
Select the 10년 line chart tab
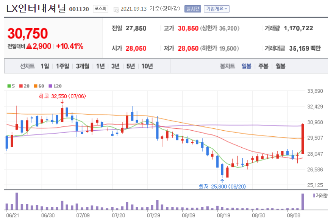pos(147,66)
